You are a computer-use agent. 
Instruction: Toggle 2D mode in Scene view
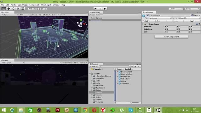pyautogui.click(x=32, y=15)
